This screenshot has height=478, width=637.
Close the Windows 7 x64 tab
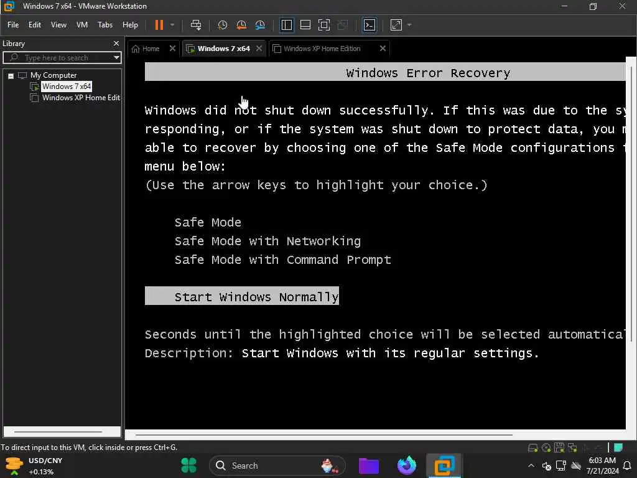259,49
